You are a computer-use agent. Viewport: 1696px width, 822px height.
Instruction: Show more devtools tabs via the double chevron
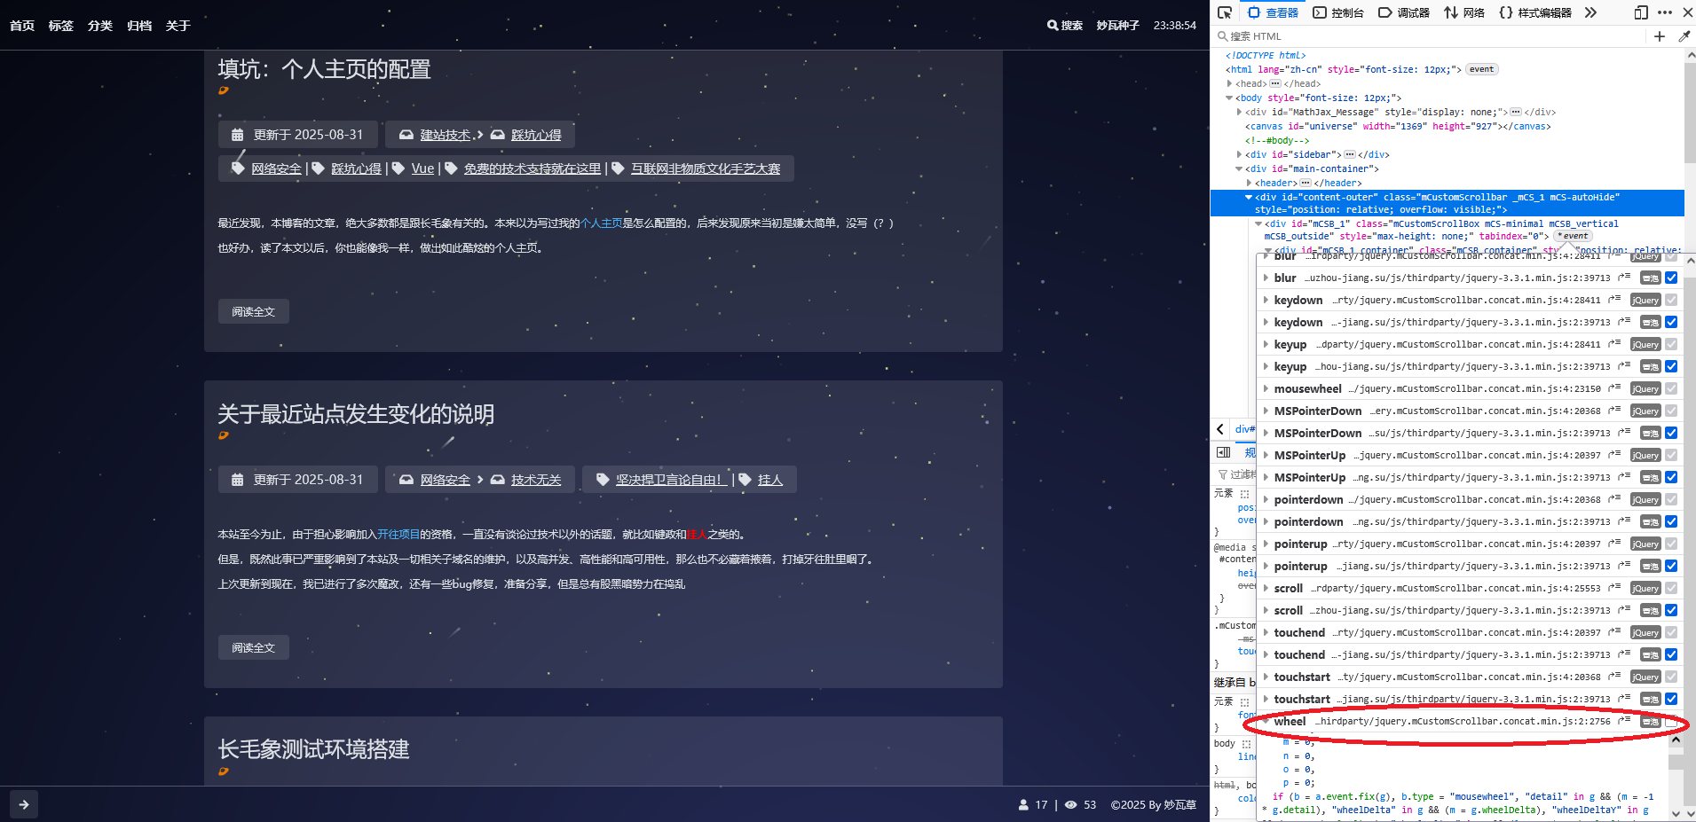coord(1590,12)
